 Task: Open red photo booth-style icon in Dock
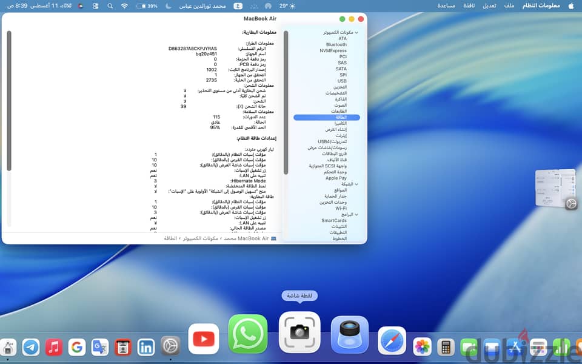123,347
